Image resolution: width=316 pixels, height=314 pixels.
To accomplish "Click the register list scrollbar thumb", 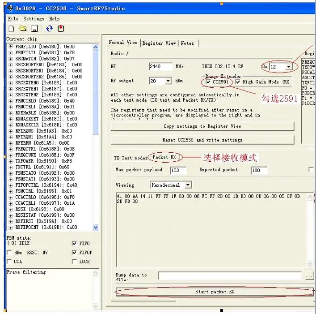I will [96, 92].
